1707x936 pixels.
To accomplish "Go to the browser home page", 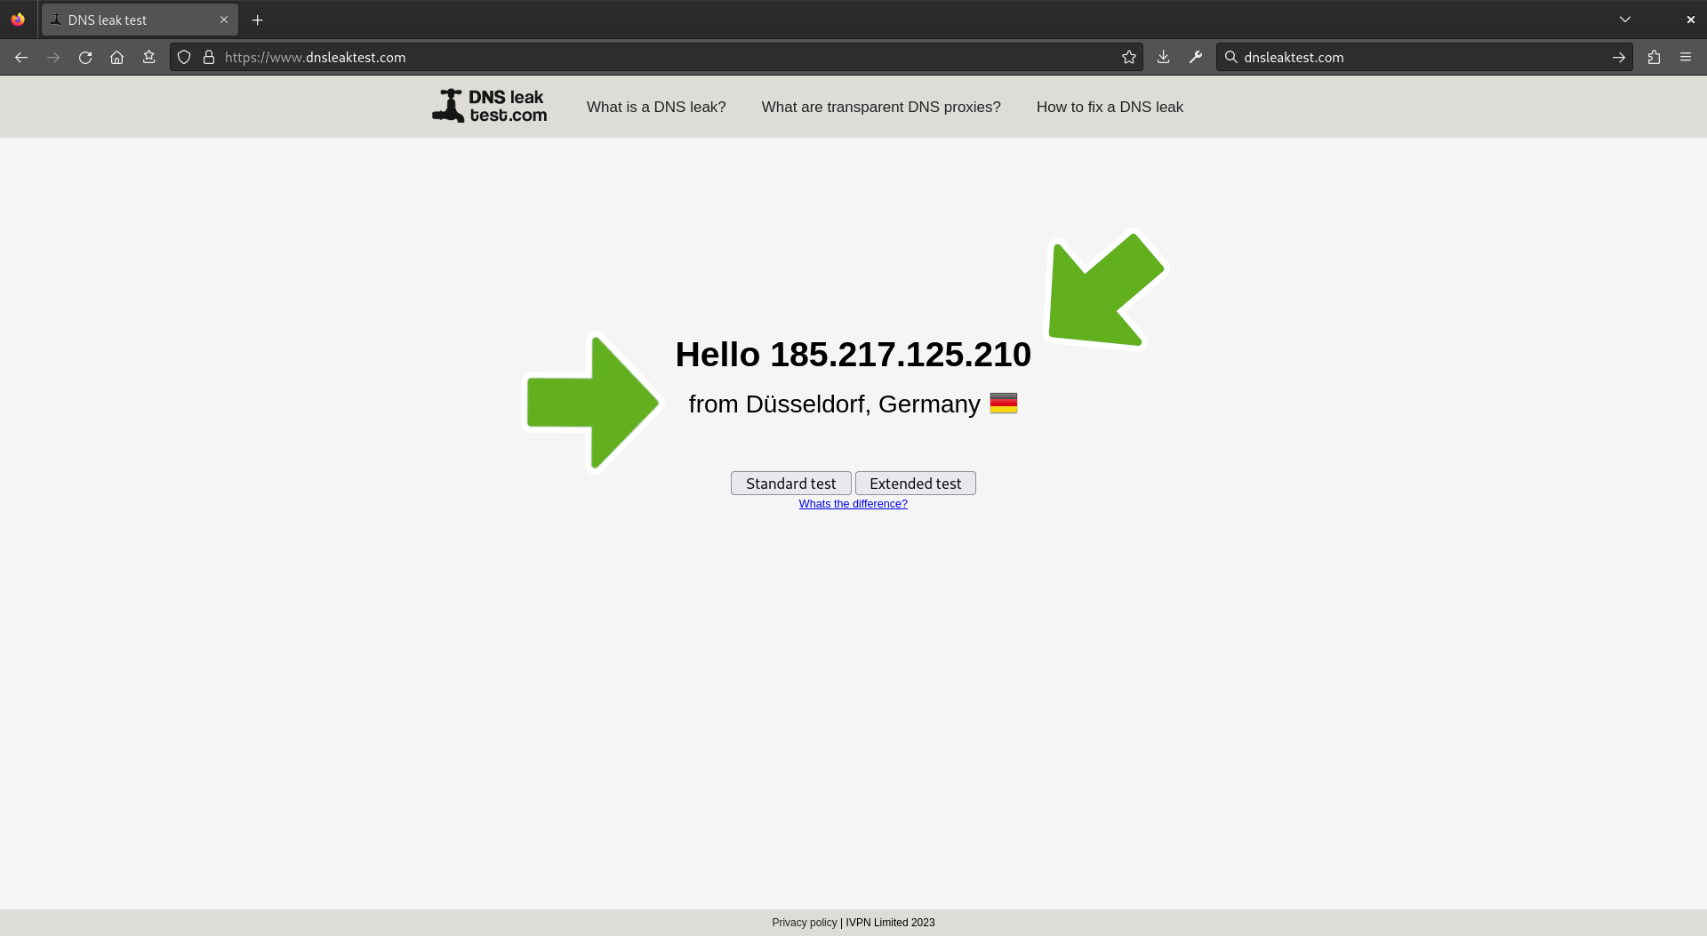I will tap(116, 57).
